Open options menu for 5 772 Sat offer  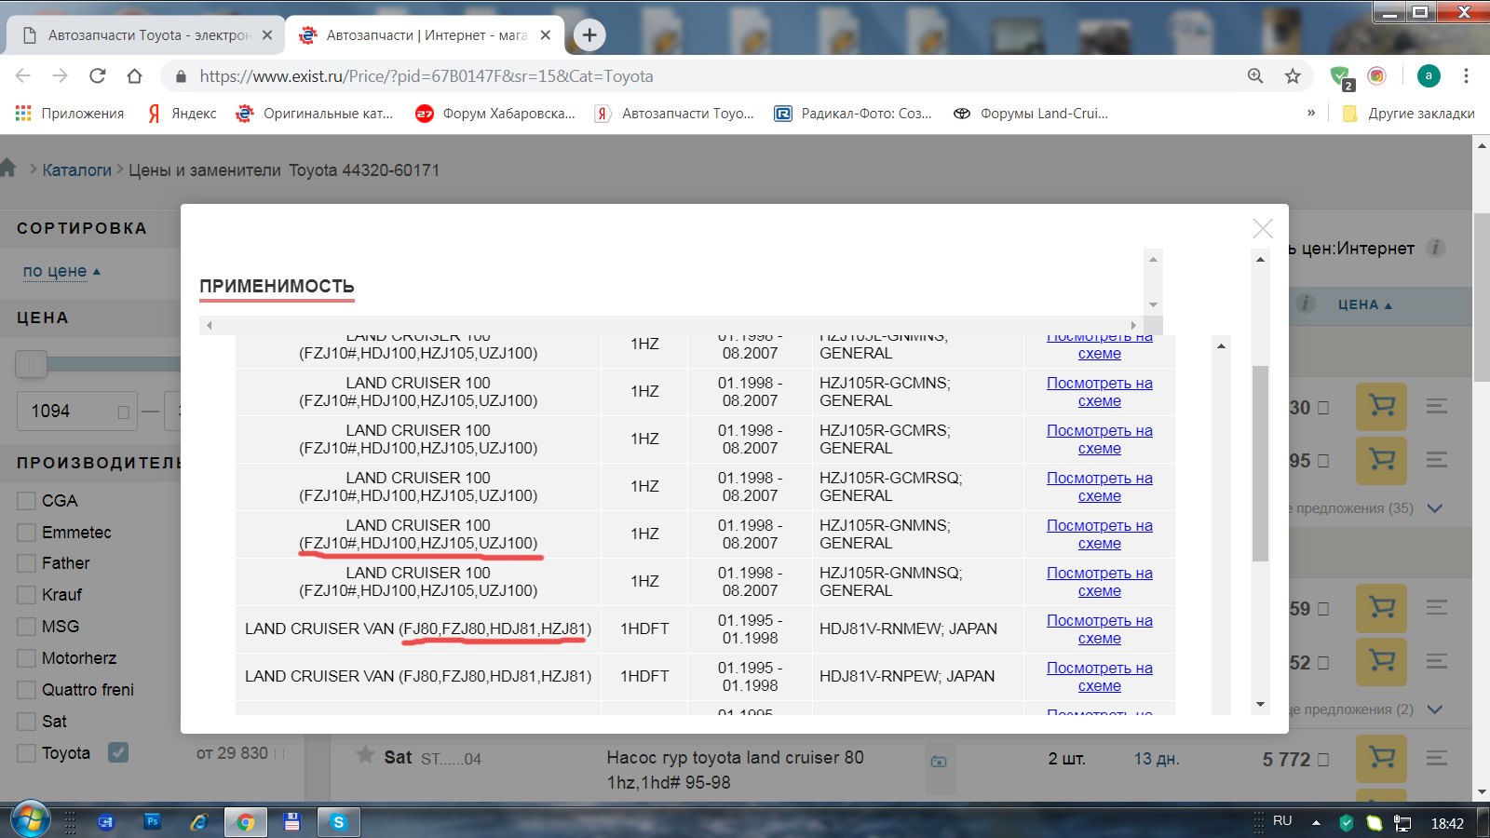coord(1437,758)
